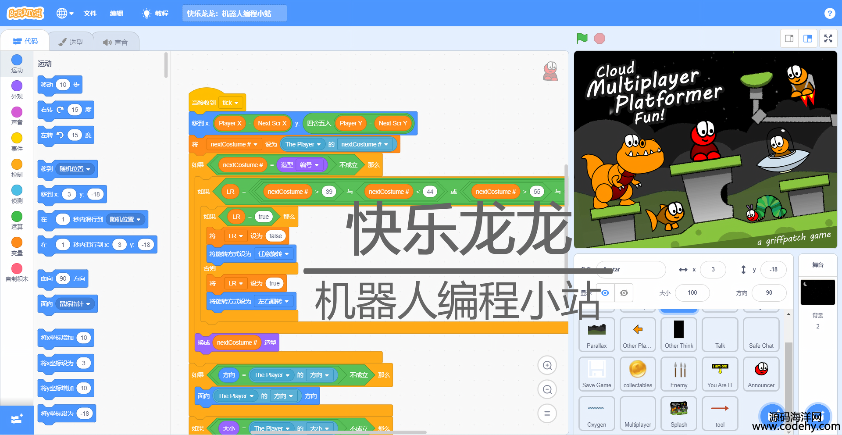842x435 pixels.
Task: Select the Talk sprite
Action: point(720,335)
